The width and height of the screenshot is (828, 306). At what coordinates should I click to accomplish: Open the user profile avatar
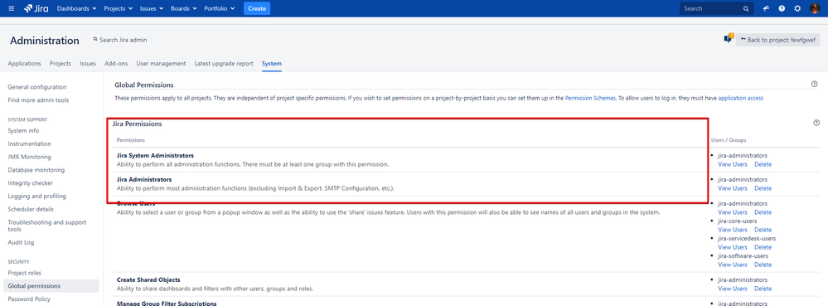pyautogui.click(x=814, y=8)
